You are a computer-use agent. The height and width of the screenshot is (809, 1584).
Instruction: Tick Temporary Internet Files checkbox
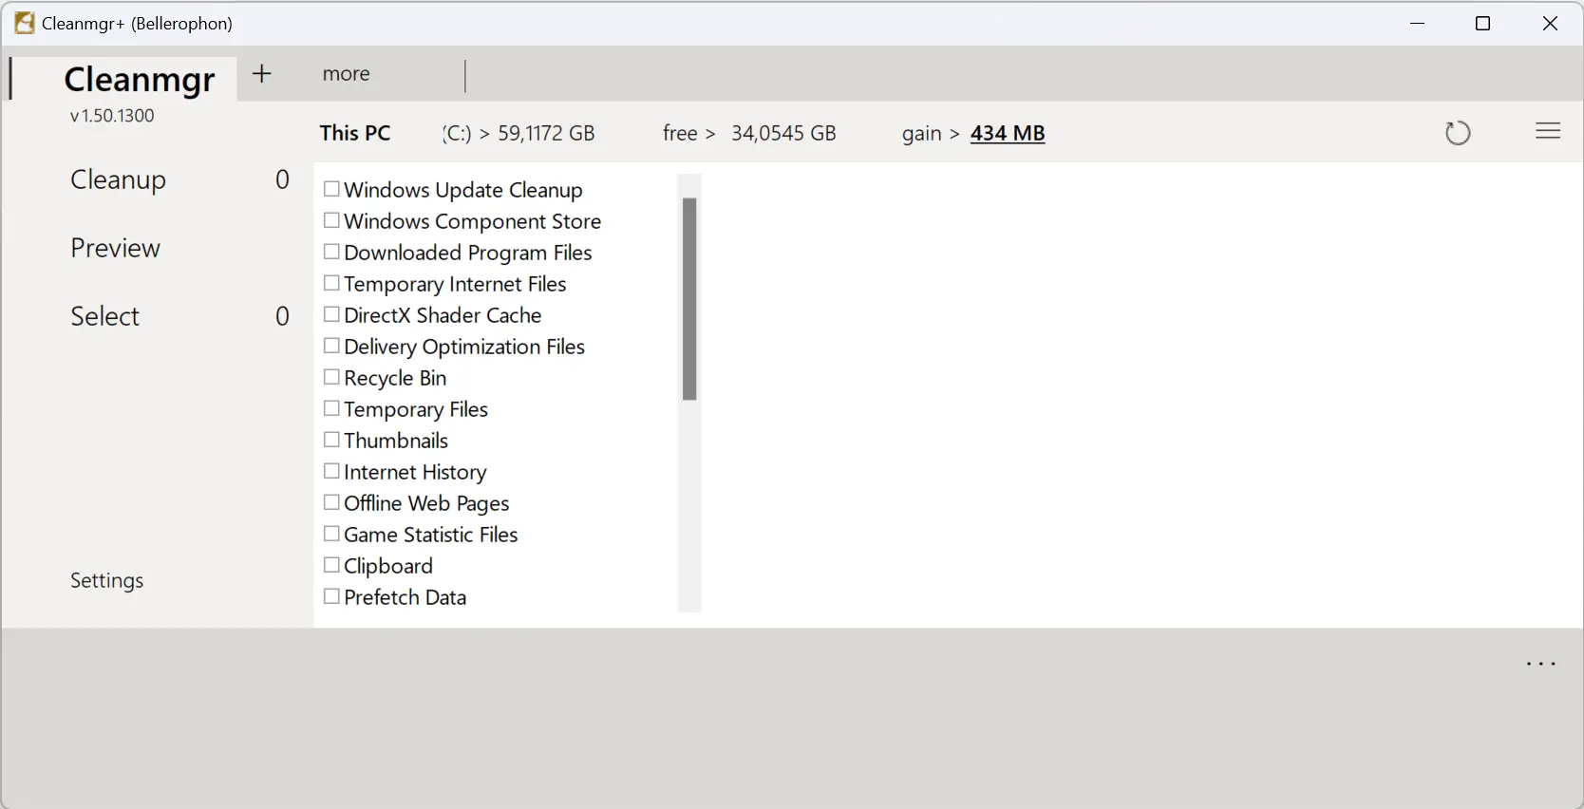click(331, 283)
